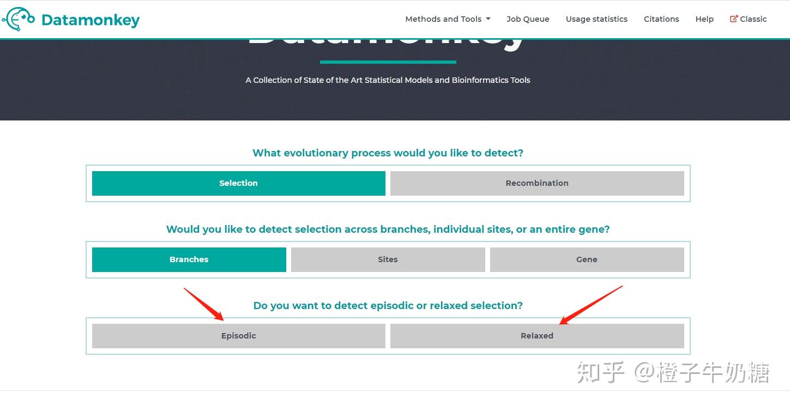Click the 'selection across branches' question heading

coord(388,229)
